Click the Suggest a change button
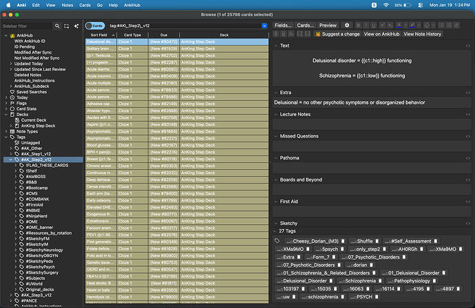Viewport: 475px width, 308px height. (x=337, y=34)
